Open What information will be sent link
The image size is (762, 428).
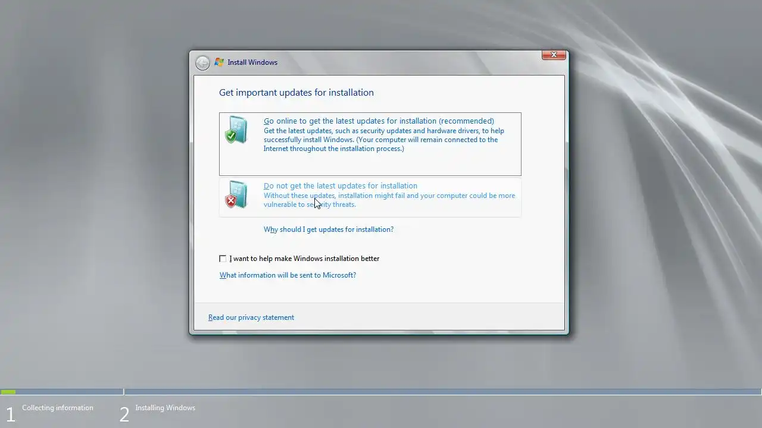tap(288, 275)
